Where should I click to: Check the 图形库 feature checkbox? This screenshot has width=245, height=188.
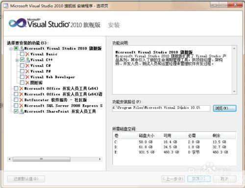pyautogui.click(x=22, y=83)
